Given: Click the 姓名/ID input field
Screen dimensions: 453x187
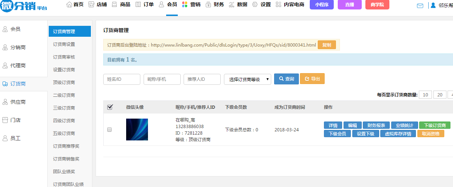Looking at the screenshot, I should coord(121,79).
